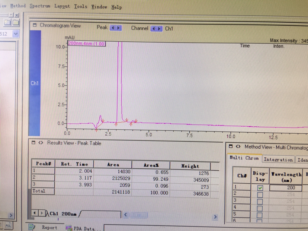The image size is (308, 231).
Task: Open the Tools menu
Action: (x=81, y=6)
